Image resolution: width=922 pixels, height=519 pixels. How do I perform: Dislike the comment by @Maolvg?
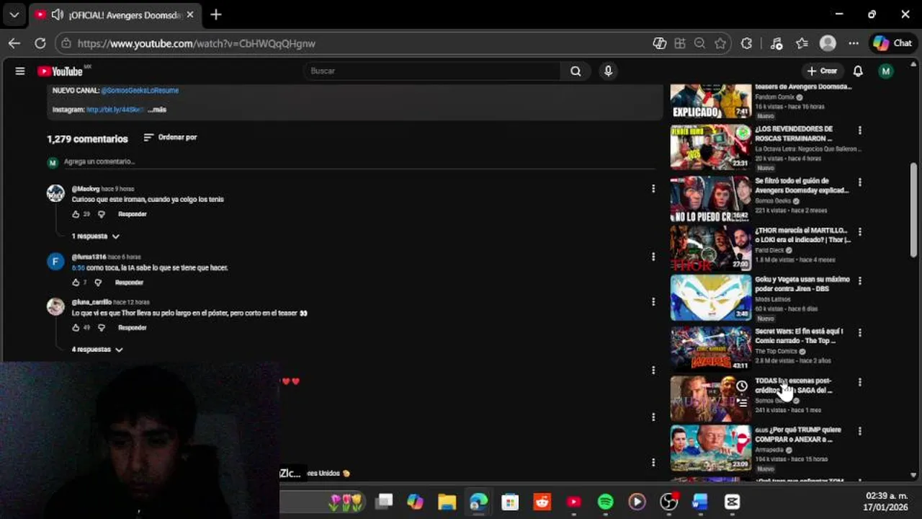point(101,214)
